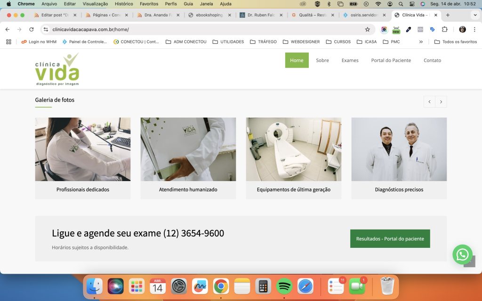Open the Chrome extensions puzzle icon
Viewport: 482px width, 301px height.
[444, 29]
